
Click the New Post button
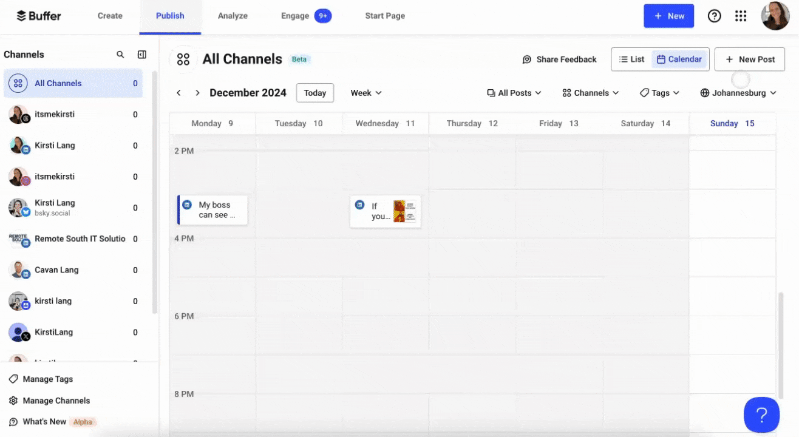point(749,59)
